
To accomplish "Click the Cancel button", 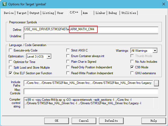I will 84,121.
